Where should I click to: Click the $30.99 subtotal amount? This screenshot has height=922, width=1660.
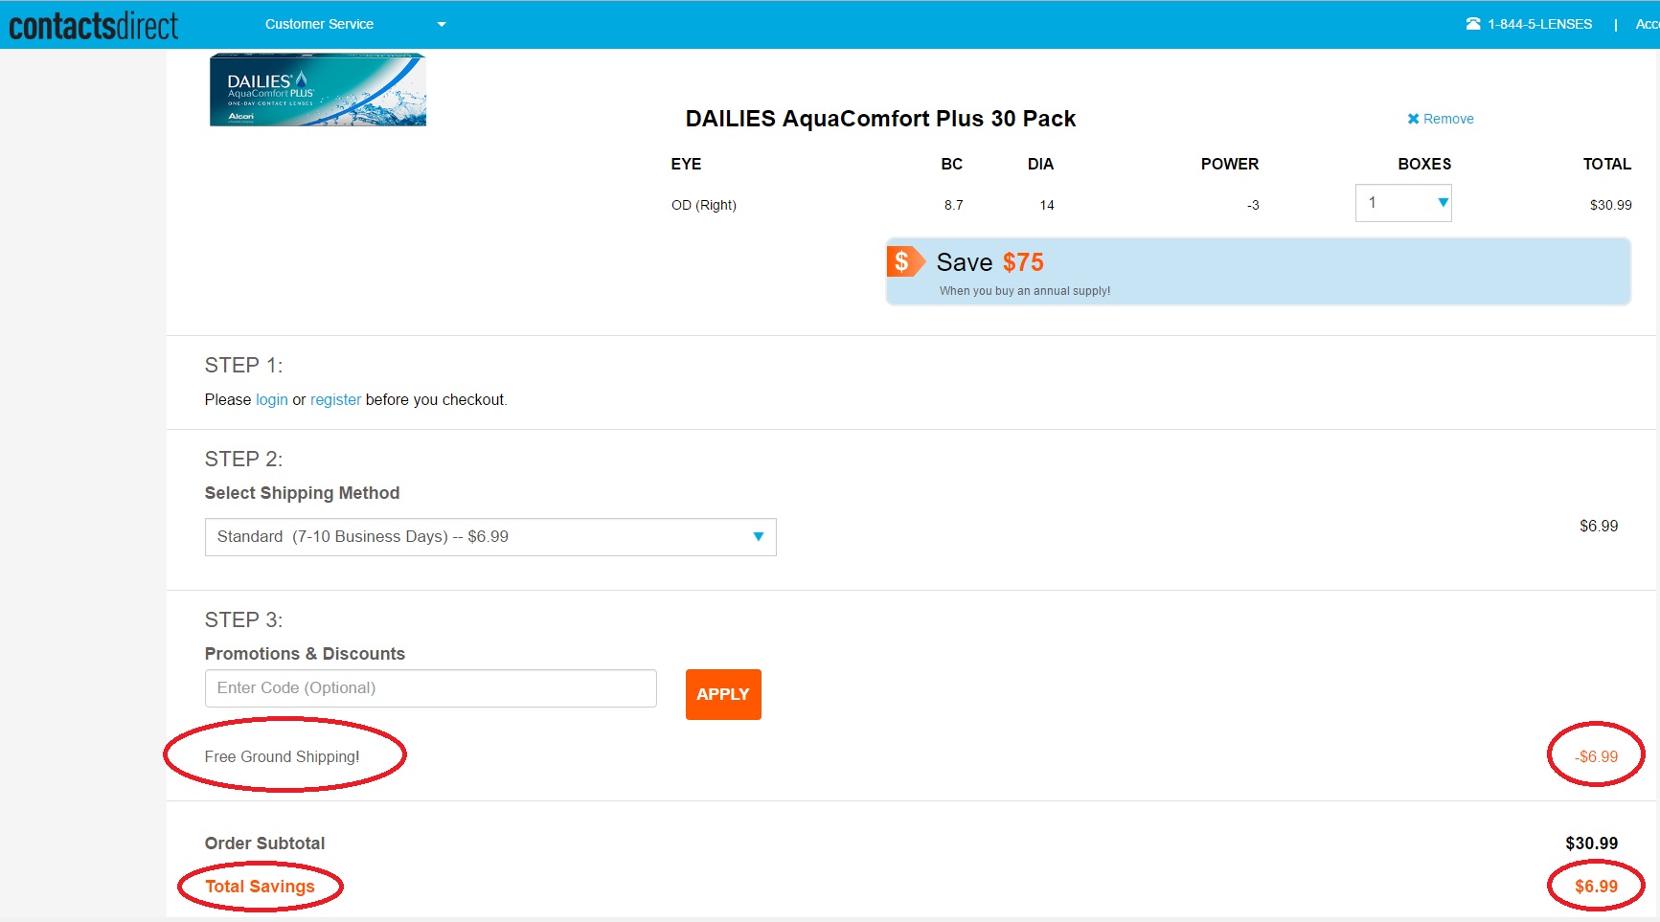coord(1591,843)
